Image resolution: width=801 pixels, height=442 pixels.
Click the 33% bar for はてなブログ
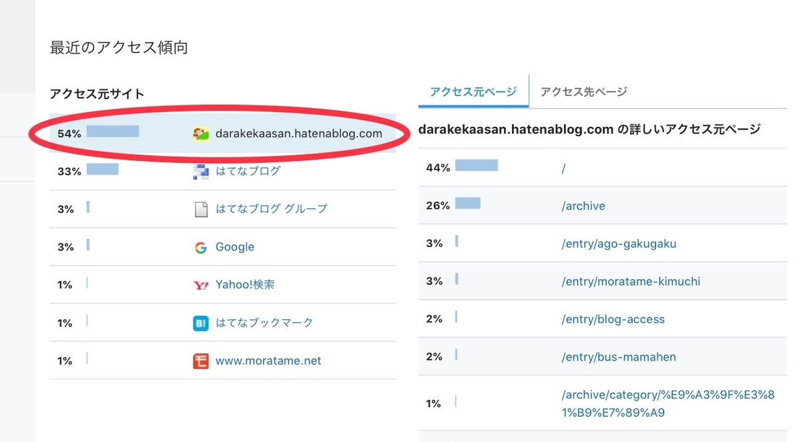coord(103,169)
